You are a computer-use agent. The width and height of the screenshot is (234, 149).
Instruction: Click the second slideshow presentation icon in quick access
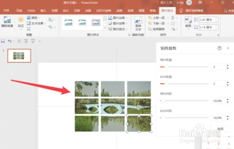click(33, 41)
